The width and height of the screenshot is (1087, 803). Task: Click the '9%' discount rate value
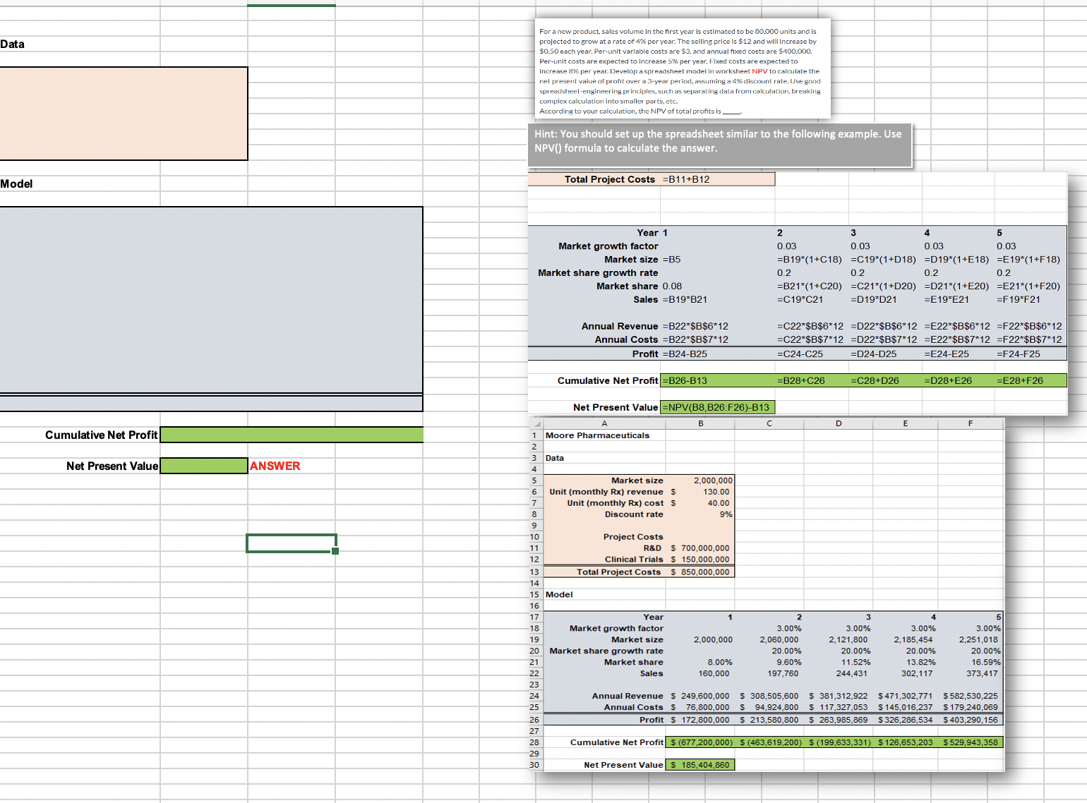[726, 515]
